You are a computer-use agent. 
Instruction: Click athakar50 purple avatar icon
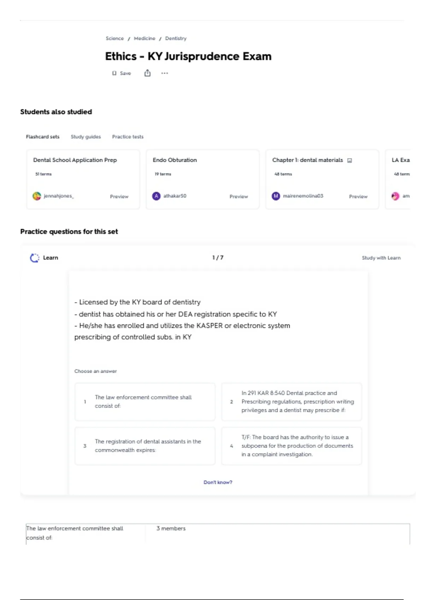click(x=156, y=196)
